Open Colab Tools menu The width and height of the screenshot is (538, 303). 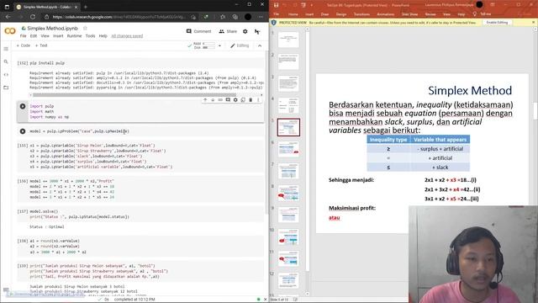coord(90,35)
